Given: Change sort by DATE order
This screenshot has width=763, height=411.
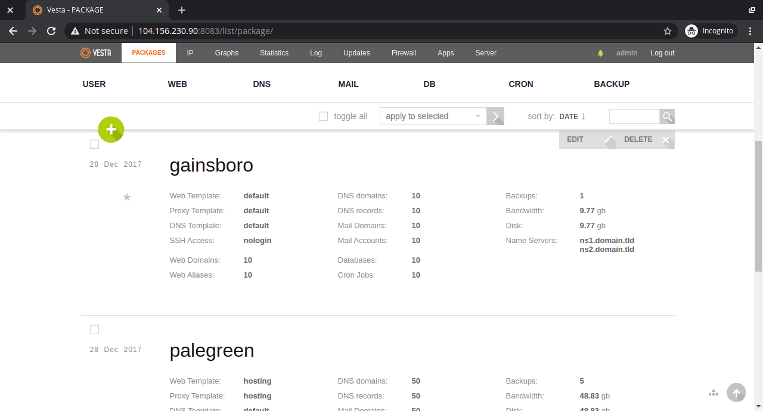Looking at the screenshot, I should [x=572, y=117].
